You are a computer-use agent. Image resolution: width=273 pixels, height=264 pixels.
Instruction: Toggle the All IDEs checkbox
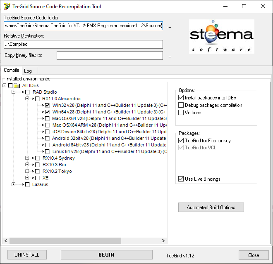(x=10, y=85)
